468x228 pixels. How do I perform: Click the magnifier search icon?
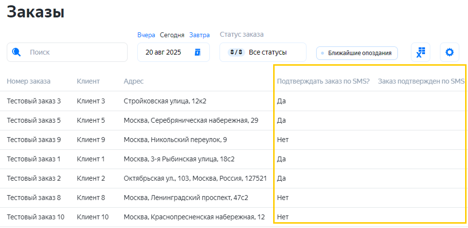(16, 52)
